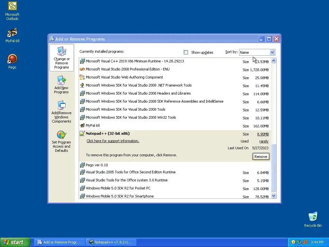The width and height of the screenshot is (329, 247).
Task: Click the 8.90MB size value for Notepad++
Action: tap(263, 134)
